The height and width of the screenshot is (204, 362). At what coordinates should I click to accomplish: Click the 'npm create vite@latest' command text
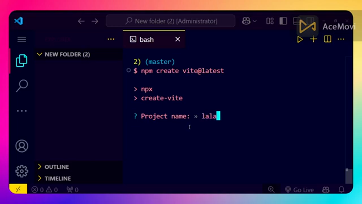pos(182,71)
